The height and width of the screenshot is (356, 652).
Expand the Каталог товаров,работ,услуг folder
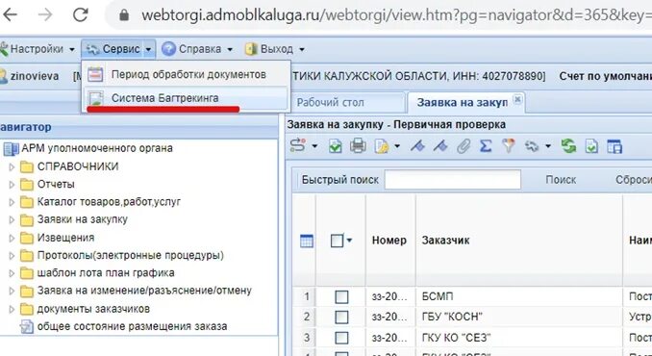point(12,203)
